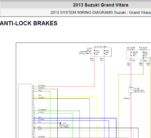Click pin 14 "BLU" wire label
Viewport: 151px width, 138px height.
point(40,117)
